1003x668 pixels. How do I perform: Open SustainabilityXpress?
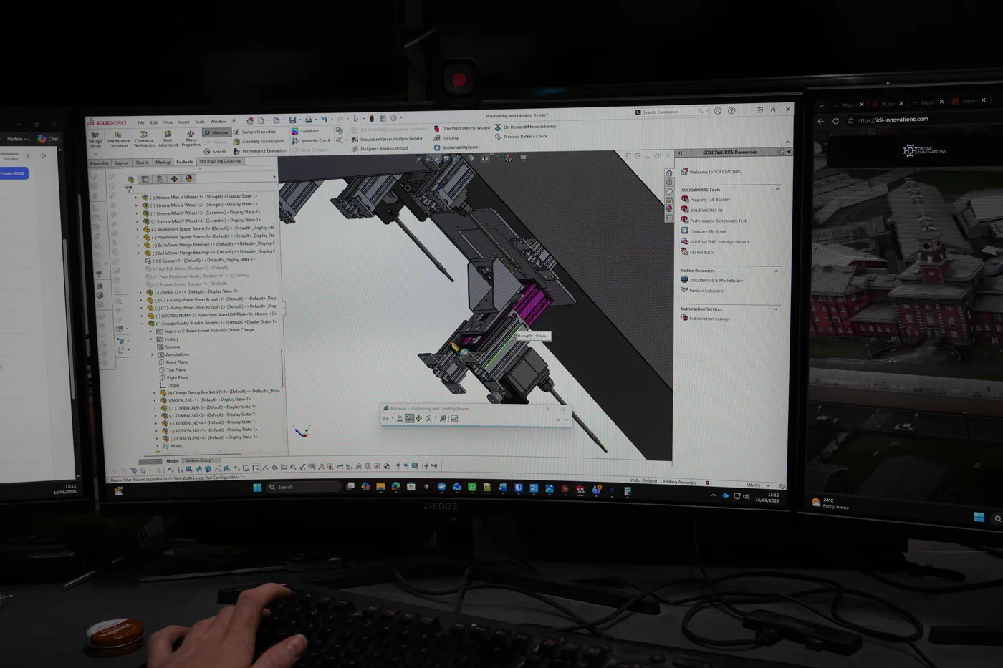click(x=456, y=147)
